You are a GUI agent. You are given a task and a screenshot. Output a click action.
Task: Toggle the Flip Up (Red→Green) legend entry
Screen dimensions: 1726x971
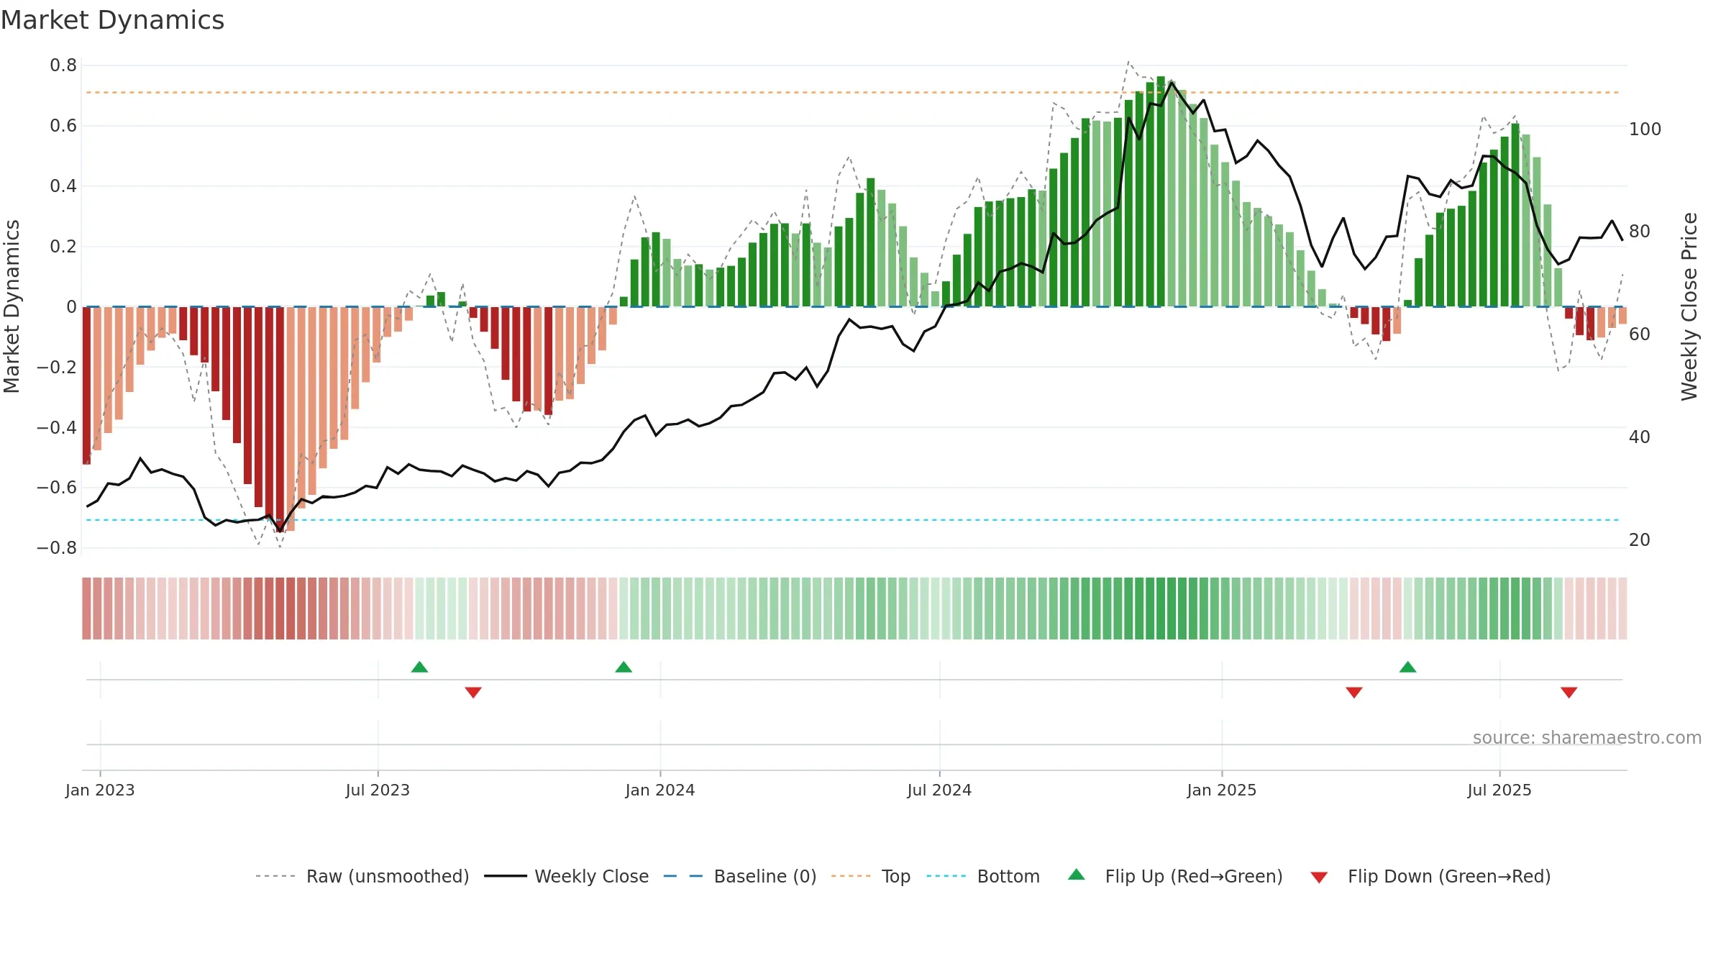1175,876
